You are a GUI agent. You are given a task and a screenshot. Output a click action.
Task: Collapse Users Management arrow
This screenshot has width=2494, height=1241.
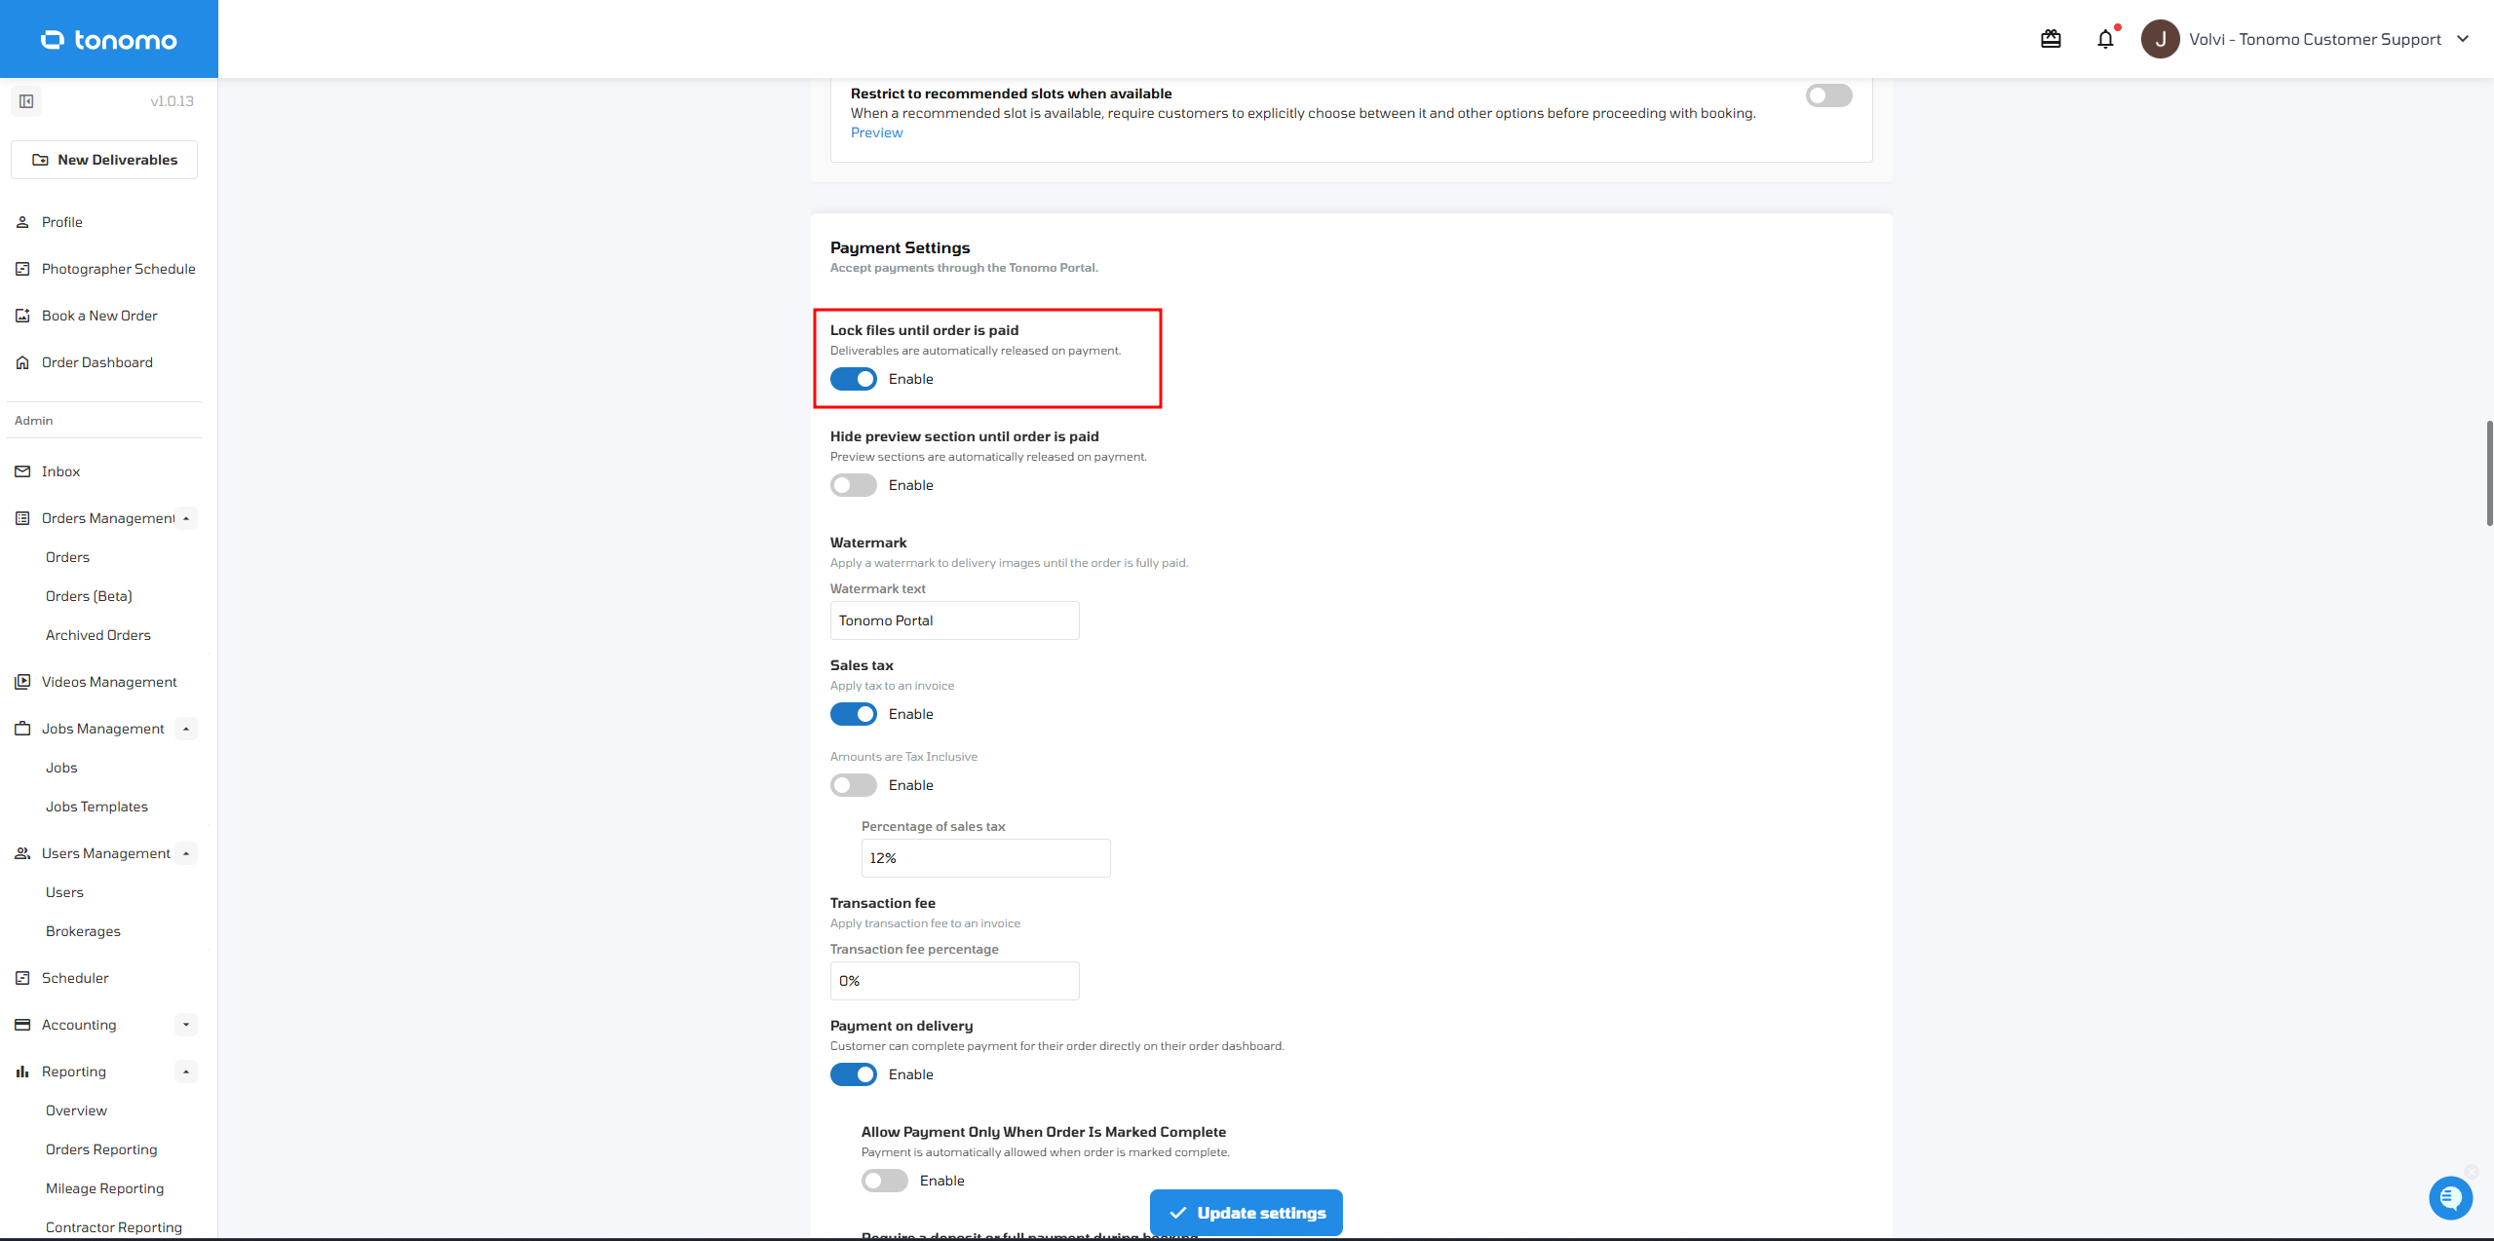pyautogui.click(x=186, y=853)
